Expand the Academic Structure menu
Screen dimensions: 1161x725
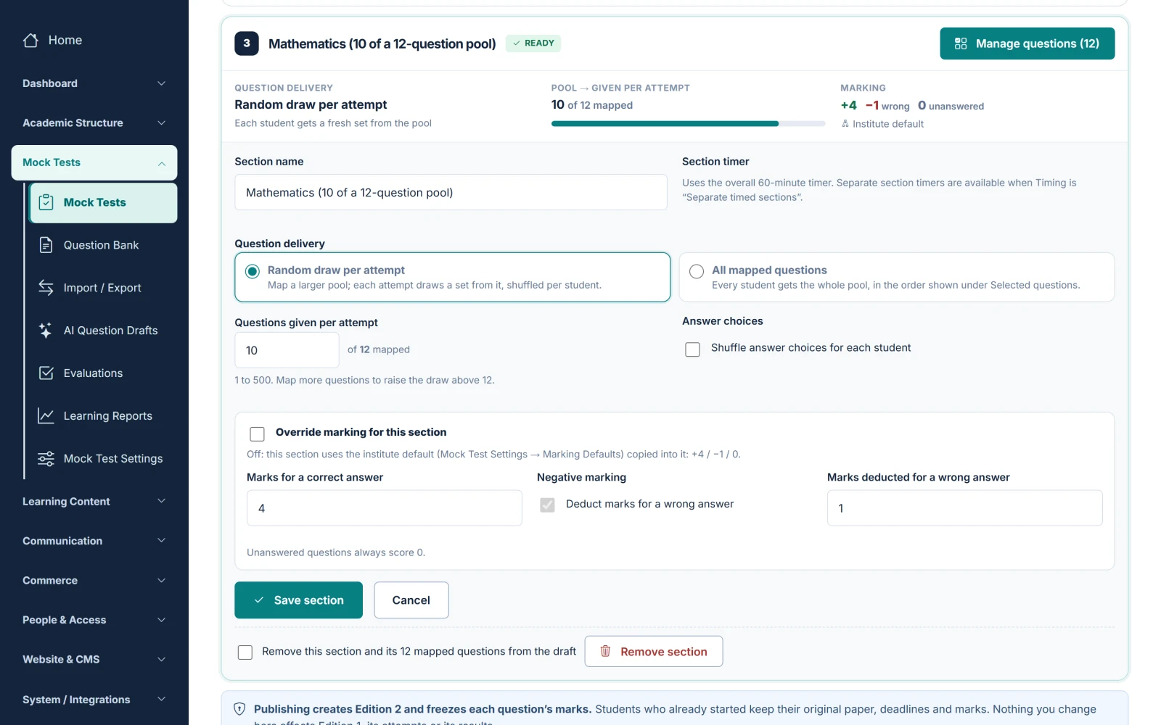click(94, 123)
